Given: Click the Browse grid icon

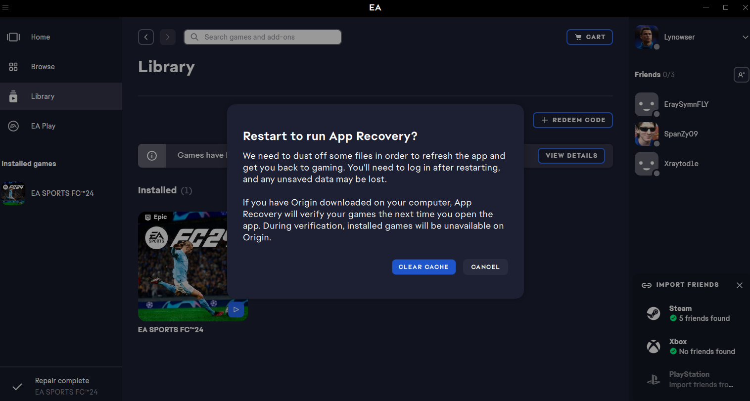Looking at the screenshot, I should tap(13, 67).
